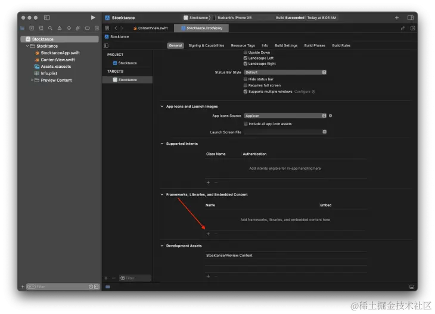Check Include all app icon assets
This screenshot has width=435, height=314.
click(246, 124)
